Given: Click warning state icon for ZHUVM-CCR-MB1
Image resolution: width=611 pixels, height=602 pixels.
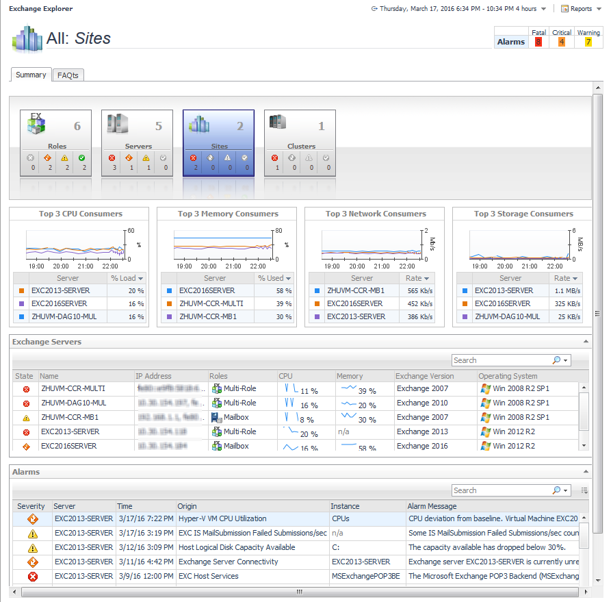Looking at the screenshot, I should [26, 418].
